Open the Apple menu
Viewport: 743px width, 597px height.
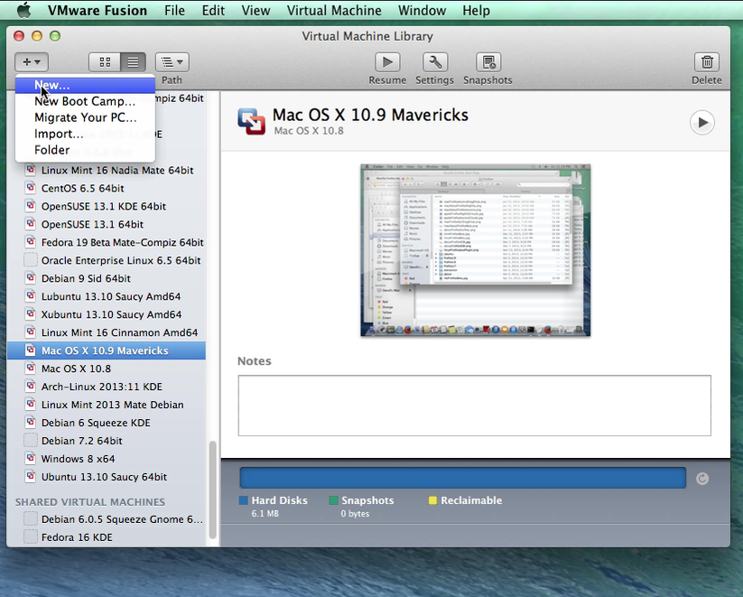pos(23,10)
